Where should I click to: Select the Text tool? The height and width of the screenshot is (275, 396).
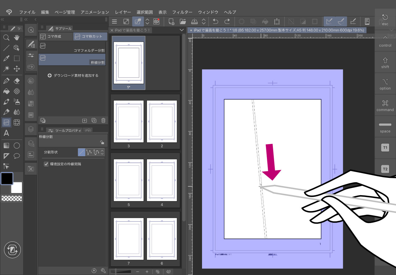pyautogui.click(x=6, y=133)
